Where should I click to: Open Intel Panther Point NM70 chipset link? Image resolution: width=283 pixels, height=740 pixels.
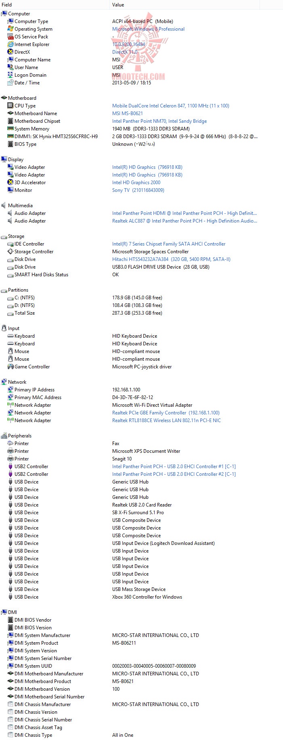pos(159,121)
